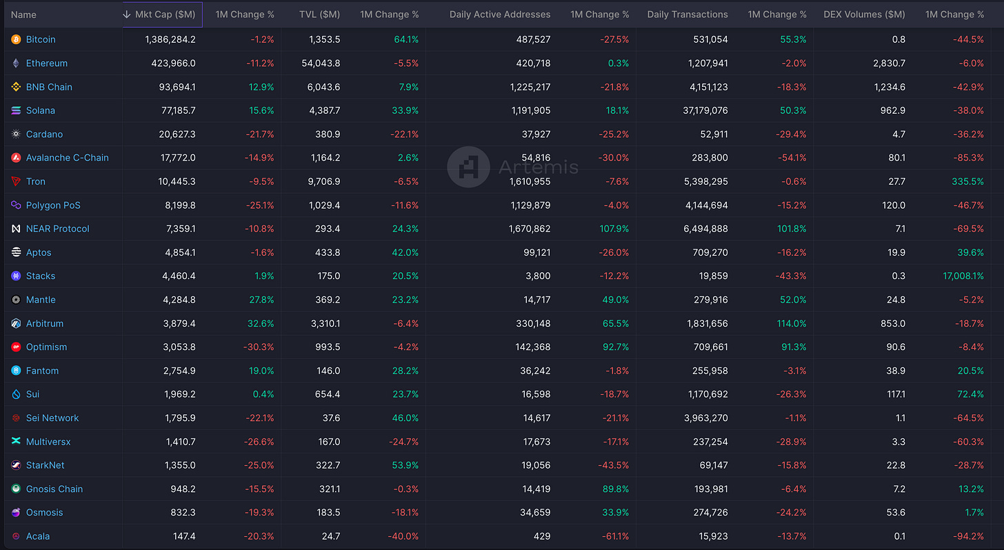Click the Mantle logo icon
The height and width of the screenshot is (550, 1004).
(x=16, y=300)
